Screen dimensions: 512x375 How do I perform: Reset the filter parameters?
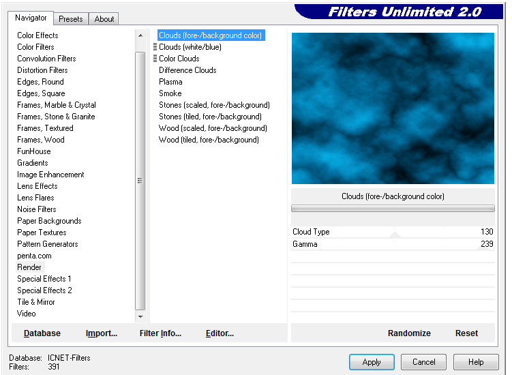coord(466,333)
